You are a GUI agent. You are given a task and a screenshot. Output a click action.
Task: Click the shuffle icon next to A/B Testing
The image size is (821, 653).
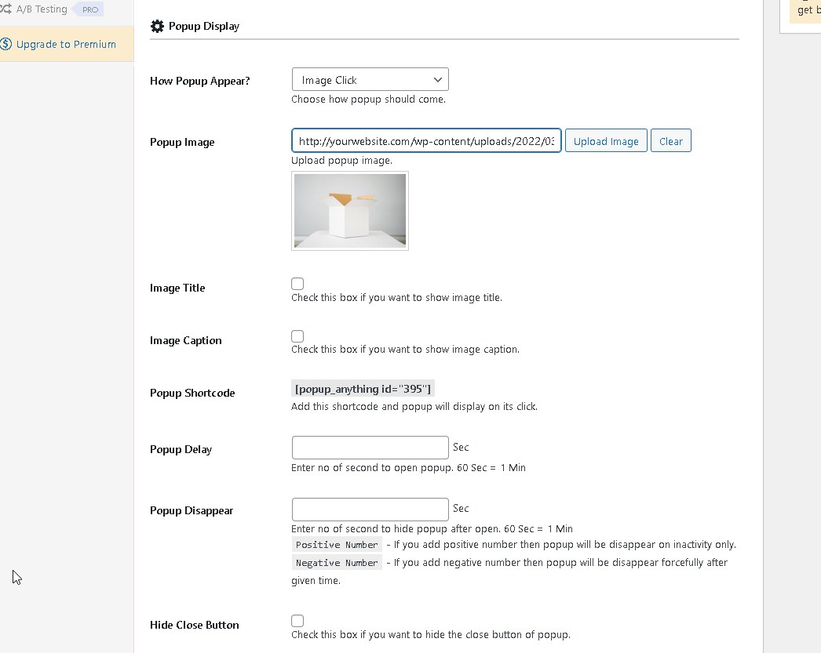click(8, 9)
